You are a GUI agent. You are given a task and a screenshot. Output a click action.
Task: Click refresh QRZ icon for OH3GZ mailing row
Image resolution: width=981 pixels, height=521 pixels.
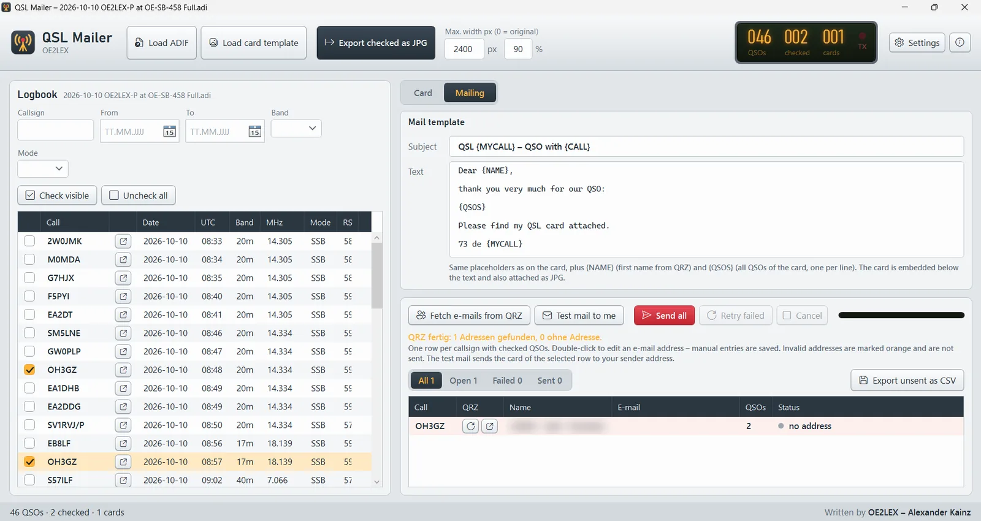pyautogui.click(x=470, y=426)
